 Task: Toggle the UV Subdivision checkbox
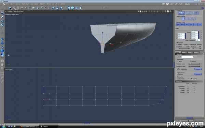tap(178, 69)
